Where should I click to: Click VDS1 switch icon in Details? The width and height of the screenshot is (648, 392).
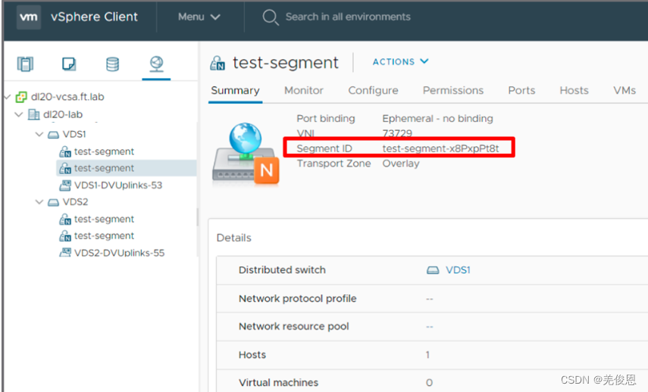point(433,270)
